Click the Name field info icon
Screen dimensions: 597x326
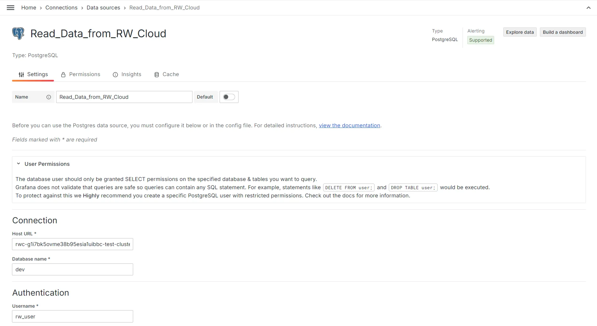[49, 97]
